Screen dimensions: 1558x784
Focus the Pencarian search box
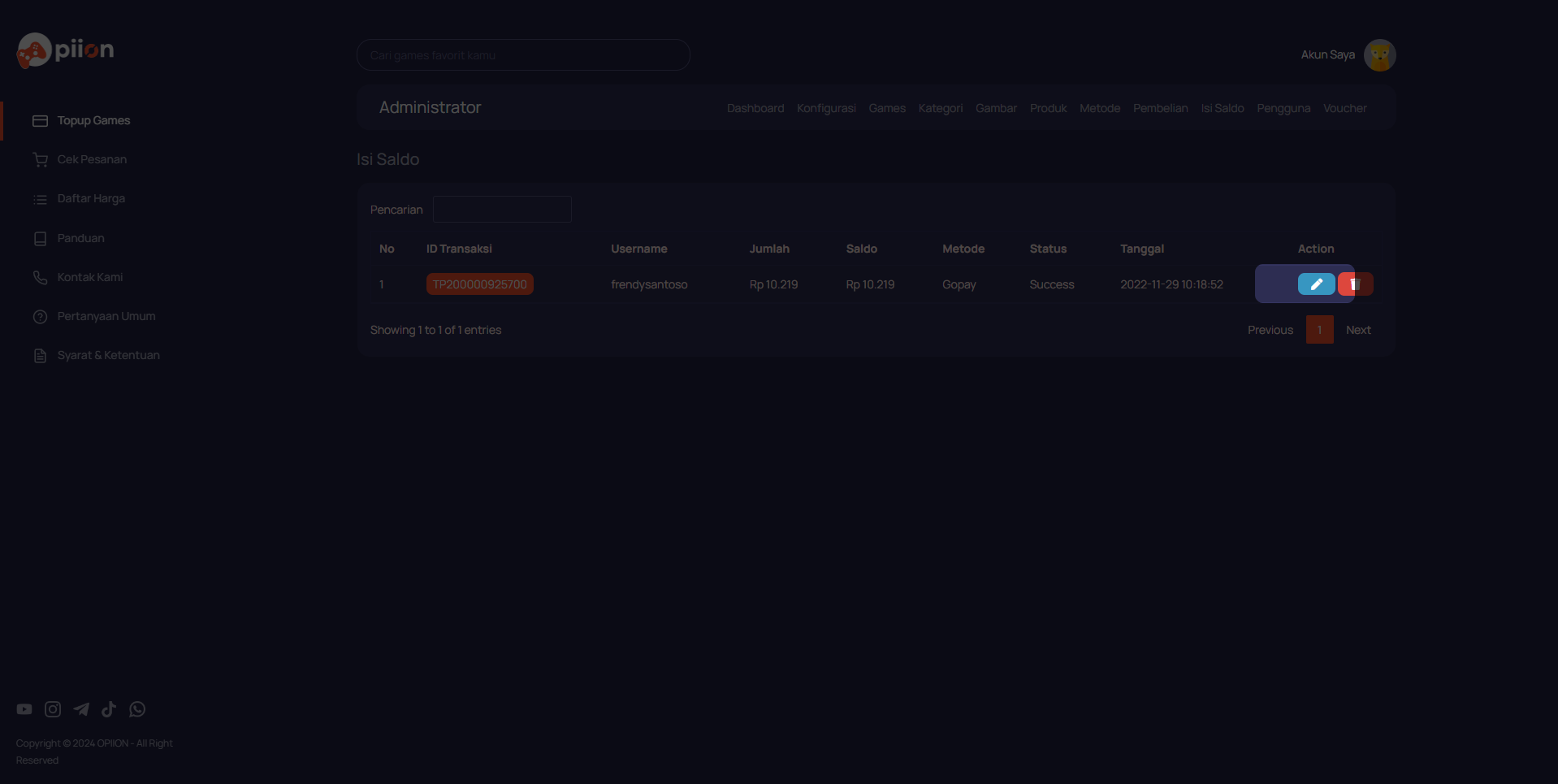click(502, 209)
